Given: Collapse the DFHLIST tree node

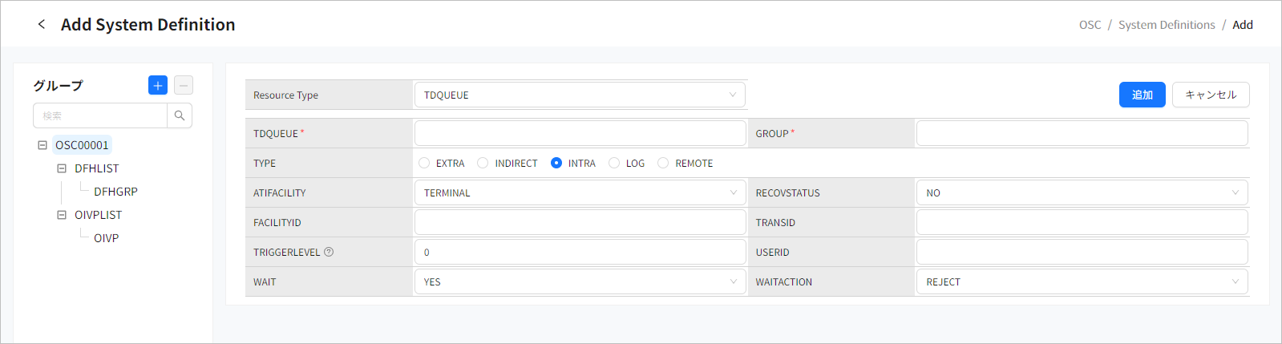Looking at the screenshot, I should (62, 168).
